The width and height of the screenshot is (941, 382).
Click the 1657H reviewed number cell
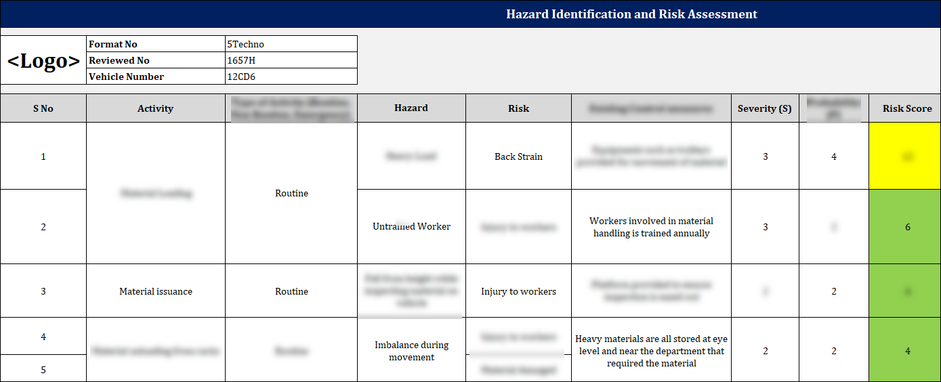tap(291, 60)
